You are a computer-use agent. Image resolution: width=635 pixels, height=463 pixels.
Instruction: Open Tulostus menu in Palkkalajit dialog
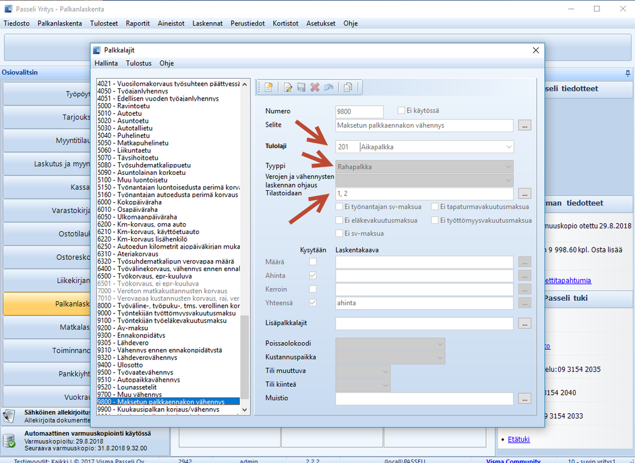click(139, 63)
